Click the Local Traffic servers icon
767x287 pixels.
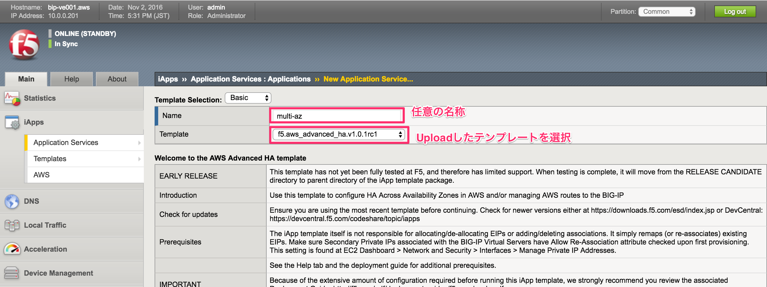pyautogui.click(x=12, y=225)
